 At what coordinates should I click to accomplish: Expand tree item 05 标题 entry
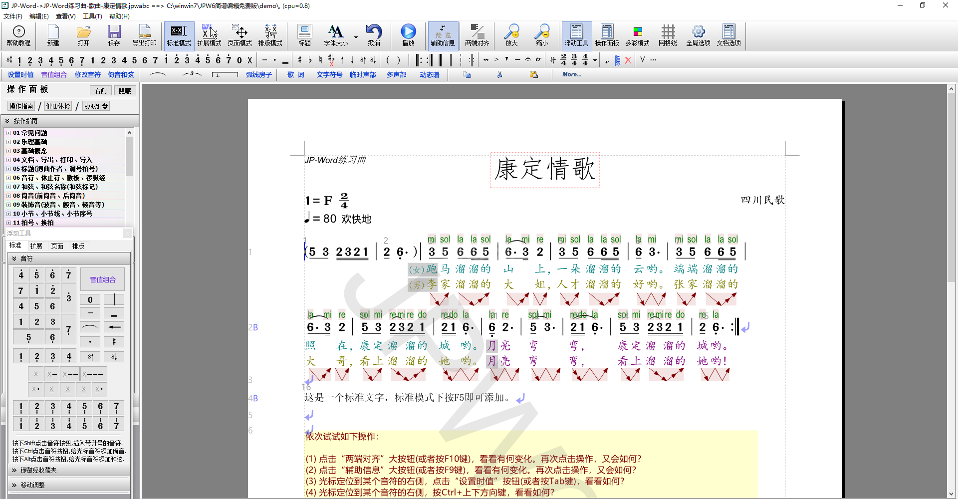pyautogui.click(x=8, y=169)
